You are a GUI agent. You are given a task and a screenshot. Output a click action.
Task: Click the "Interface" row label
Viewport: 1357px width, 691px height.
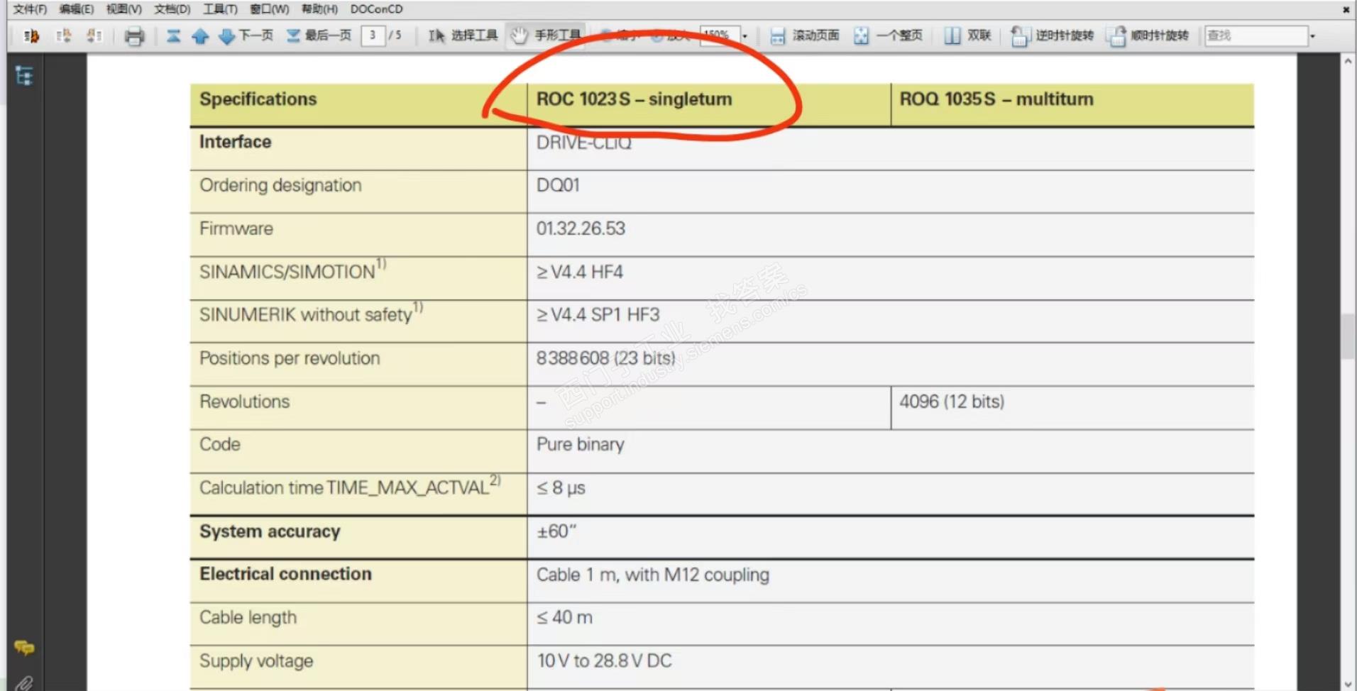click(235, 142)
